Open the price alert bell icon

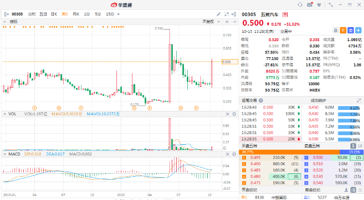point(335,31)
